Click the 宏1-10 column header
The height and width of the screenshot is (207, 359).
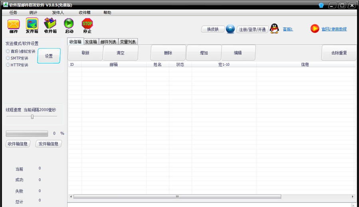click(x=224, y=64)
